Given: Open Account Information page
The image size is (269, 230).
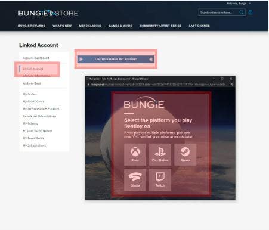Looking at the screenshot, I should 36,76.
